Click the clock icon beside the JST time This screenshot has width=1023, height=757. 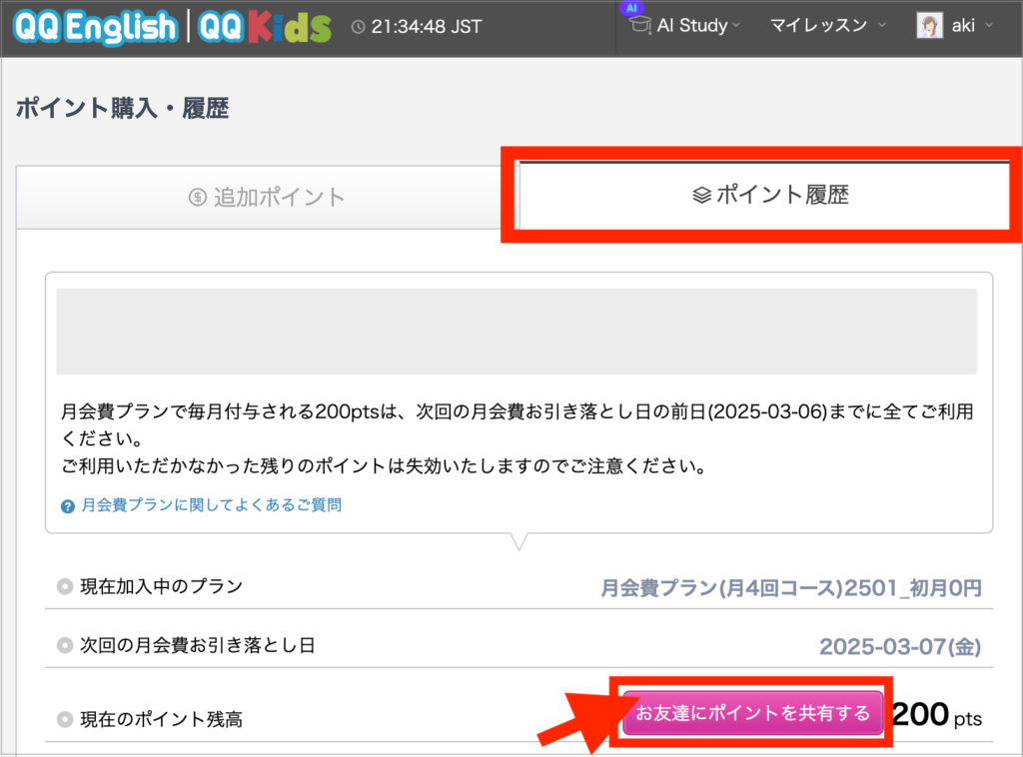click(x=359, y=27)
